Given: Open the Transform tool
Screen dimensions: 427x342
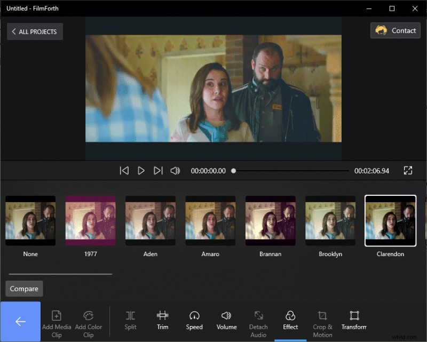Looking at the screenshot, I should [x=354, y=320].
